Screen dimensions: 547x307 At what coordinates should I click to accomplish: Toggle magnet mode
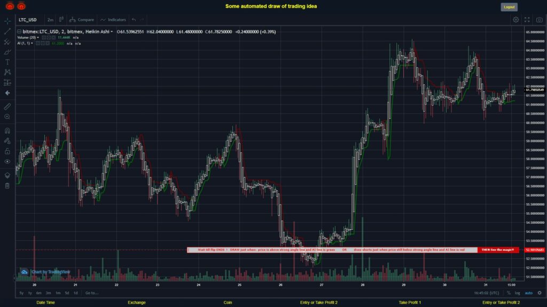coord(7,131)
